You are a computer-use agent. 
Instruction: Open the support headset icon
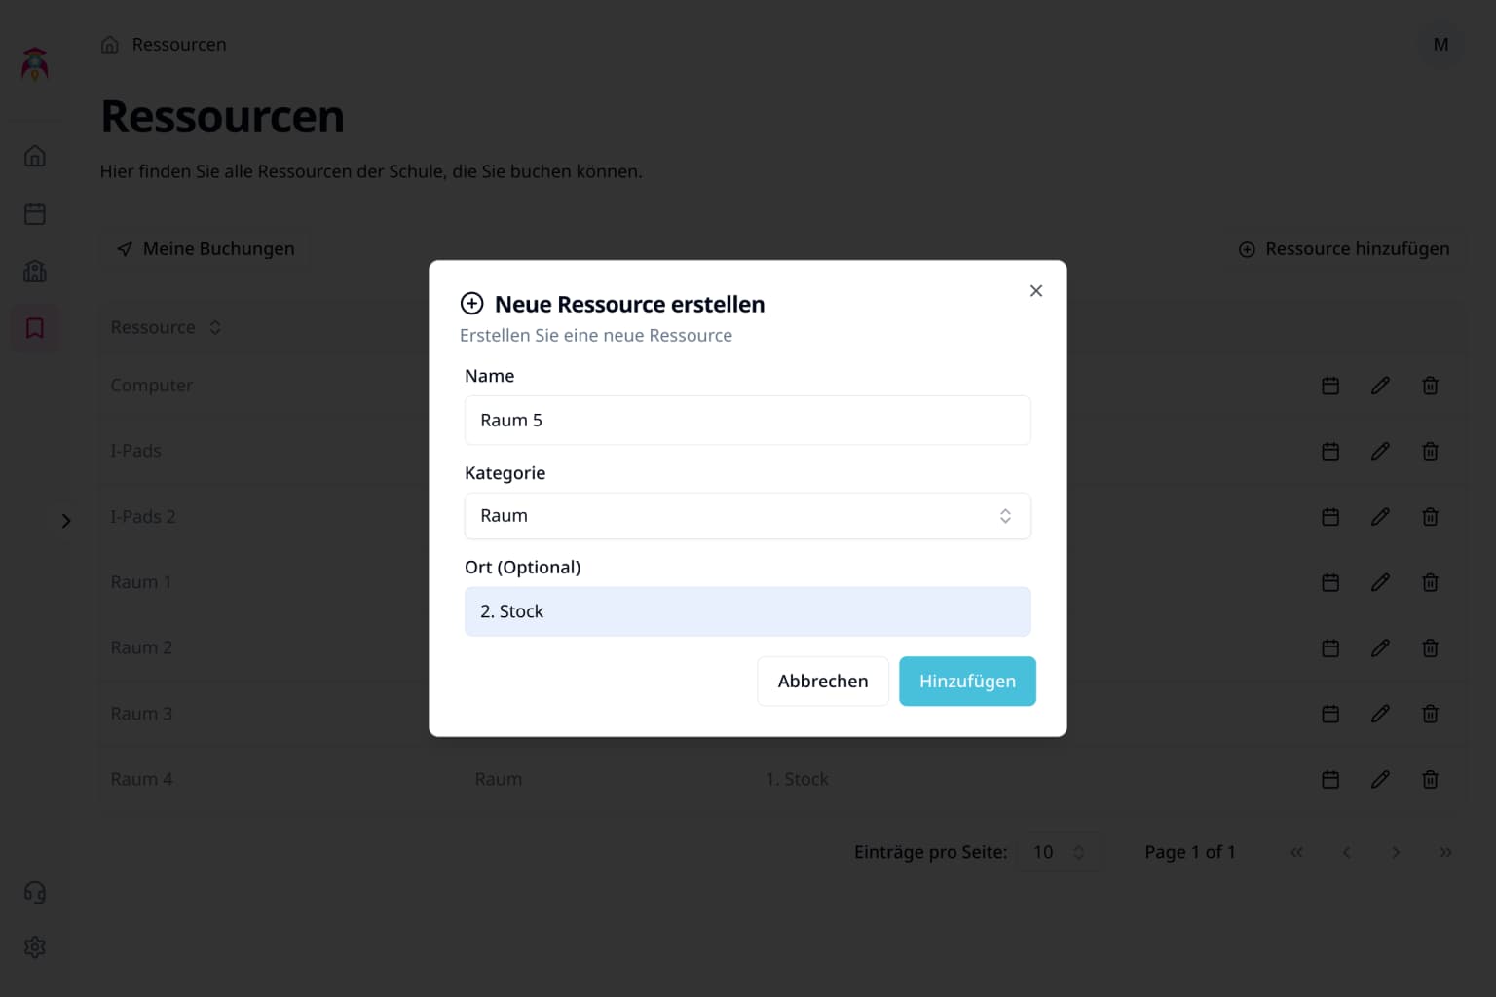tap(35, 892)
